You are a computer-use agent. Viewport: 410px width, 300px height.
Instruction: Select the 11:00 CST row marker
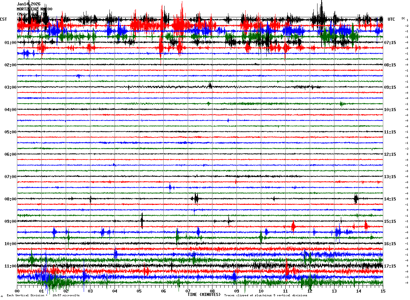pyautogui.click(x=11, y=266)
